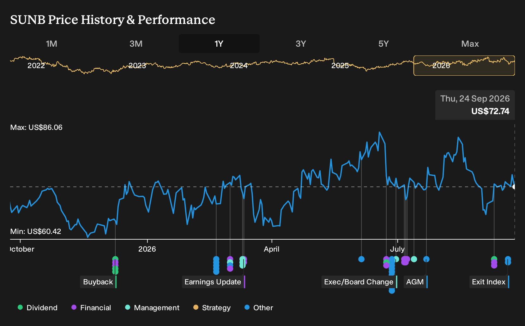Click the blue event dot above the AGM label
This screenshot has height=326, width=525.
(426, 259)
